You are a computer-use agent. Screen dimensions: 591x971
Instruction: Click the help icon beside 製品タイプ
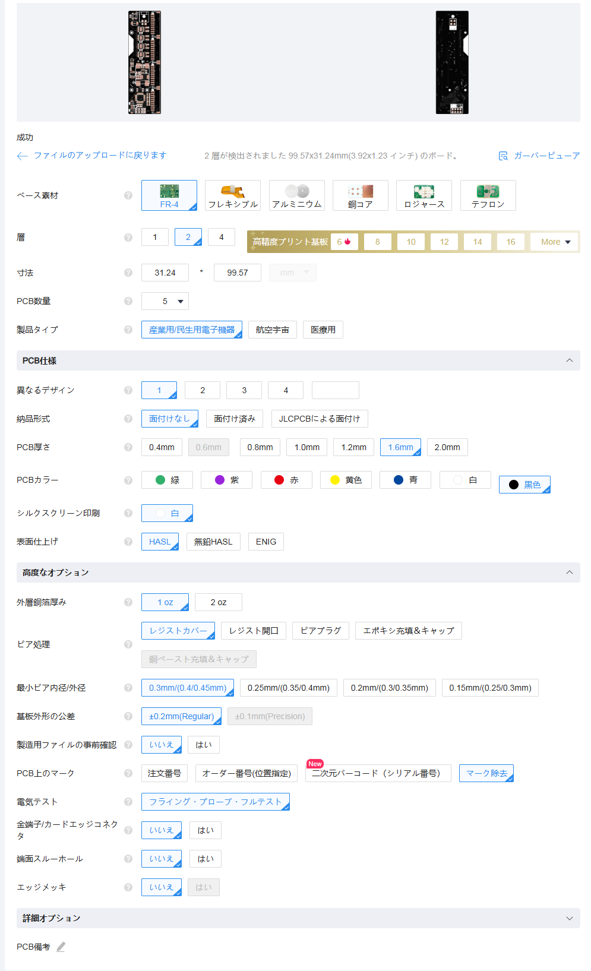(x=128, y=330)
